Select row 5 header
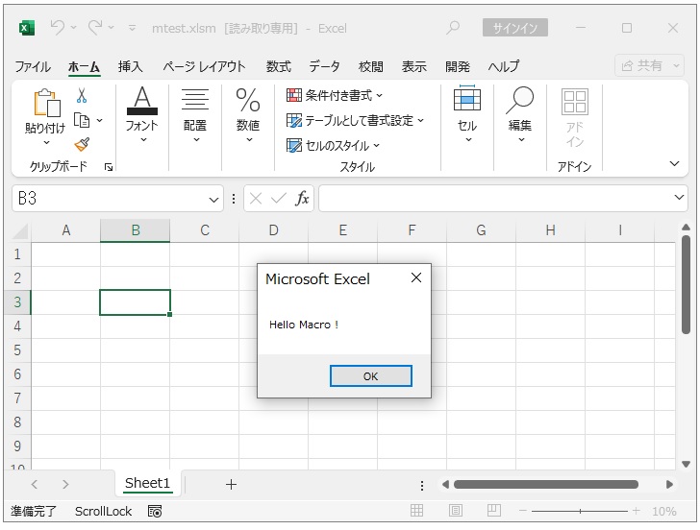The width and height of the screenshot is (700, 530). click(x=17, y=349)
